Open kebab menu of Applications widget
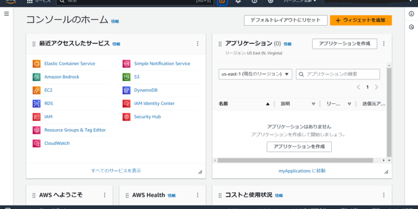418x209 pixels. (384, 43)
